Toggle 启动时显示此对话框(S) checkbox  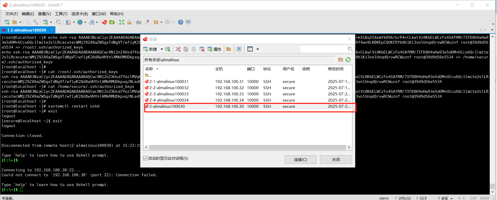tap(145, 158)
